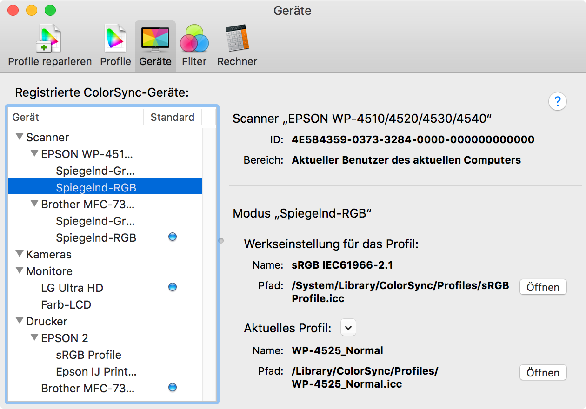
Task: Open the Aktuelles Profil dropdown menu
Action: click(x=348, y=328)
